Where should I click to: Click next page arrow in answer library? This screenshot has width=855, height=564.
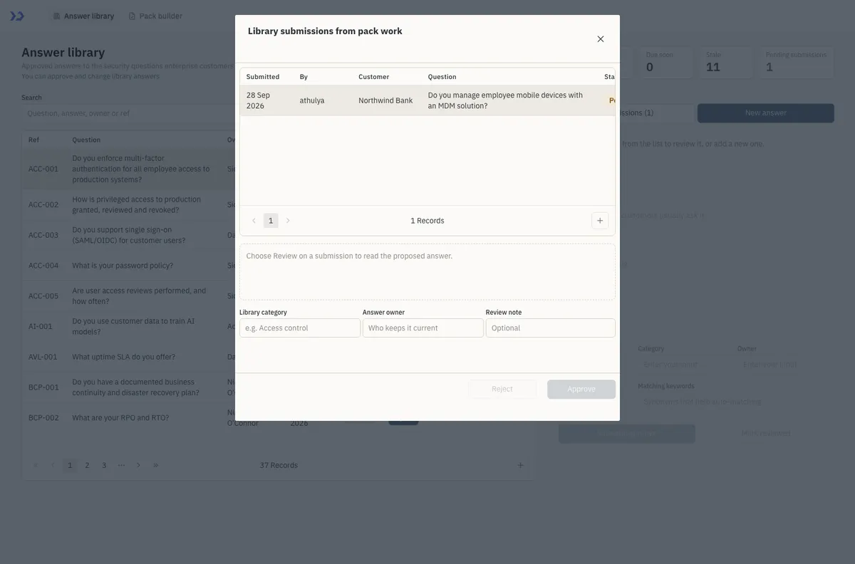138,466
